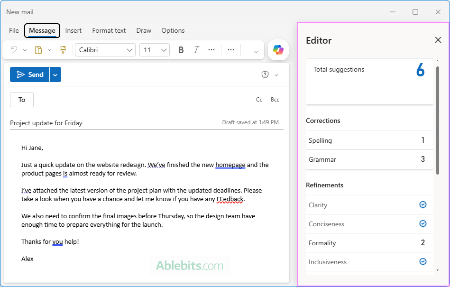Click the "Hi Jane," greeting line
This screenshot has height=287, width=450.
pyautogui.click(x=32, y=148)
